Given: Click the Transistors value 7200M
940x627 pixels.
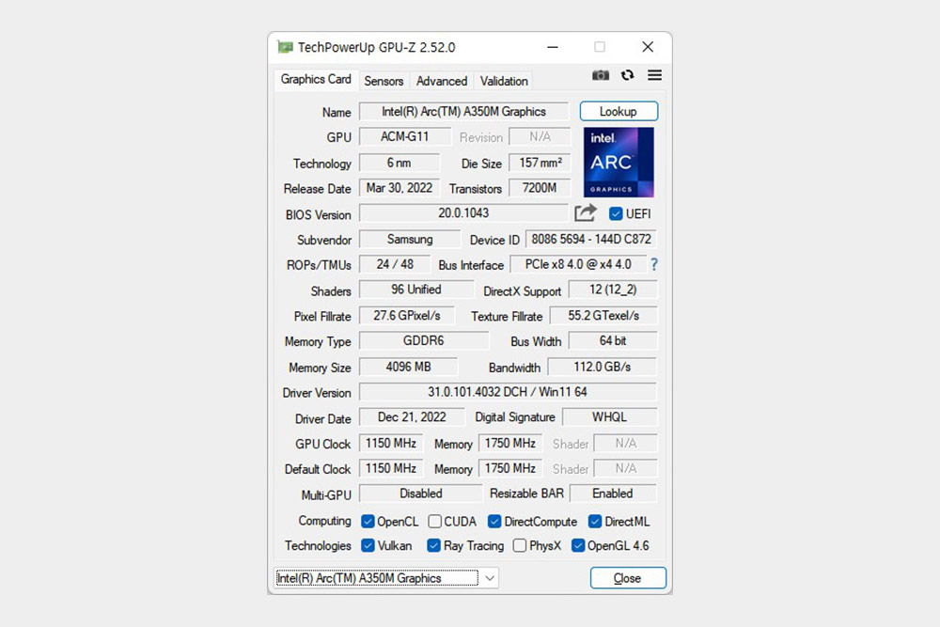Looking at the screenshot, I should (x=540, y=188).
